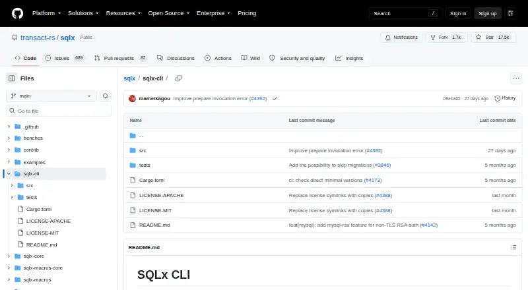Switch to the Pull requests tab
The image size is (528, 290).
tap(121, 58)
